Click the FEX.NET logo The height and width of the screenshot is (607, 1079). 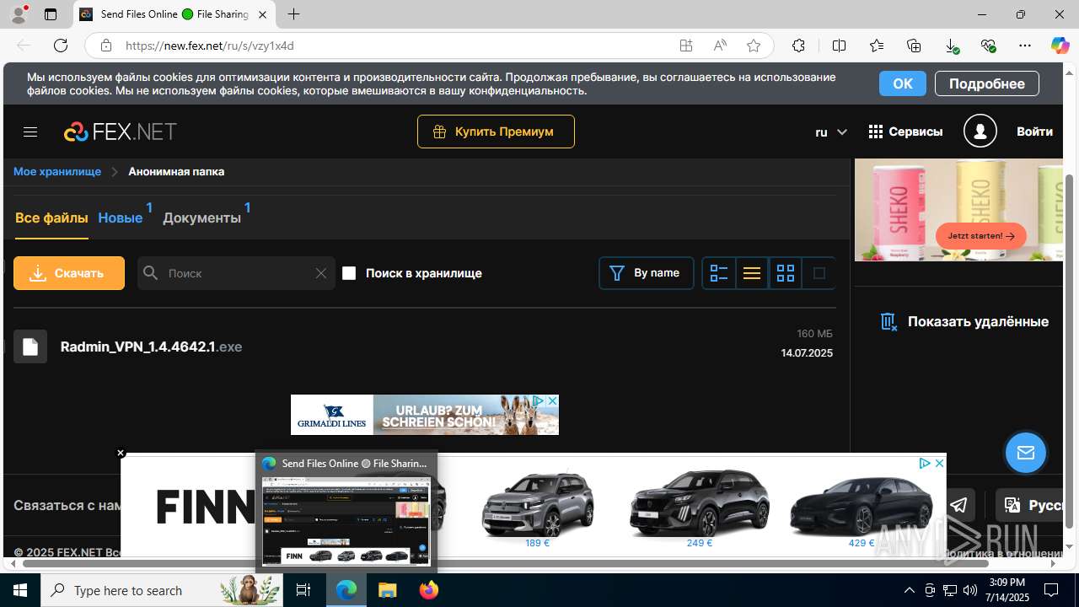pyautogui.click(x=121, y=132)
